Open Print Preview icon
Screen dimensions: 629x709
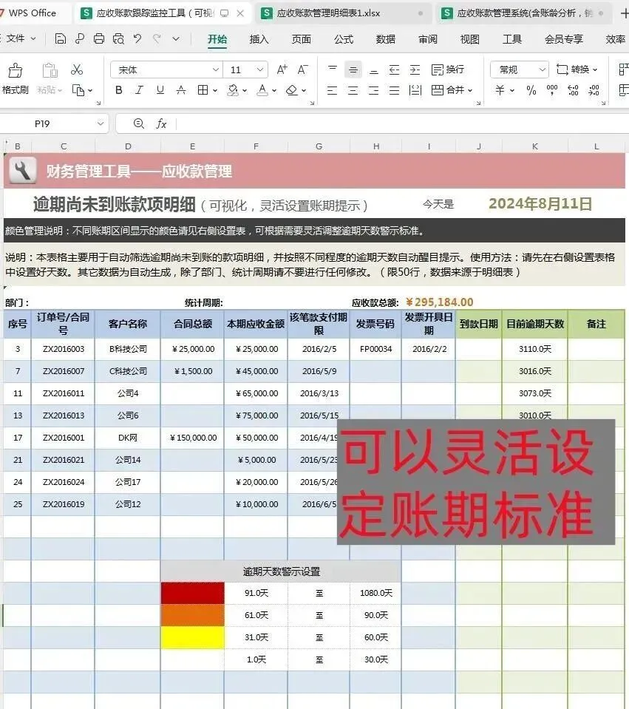tap(118, 39)
